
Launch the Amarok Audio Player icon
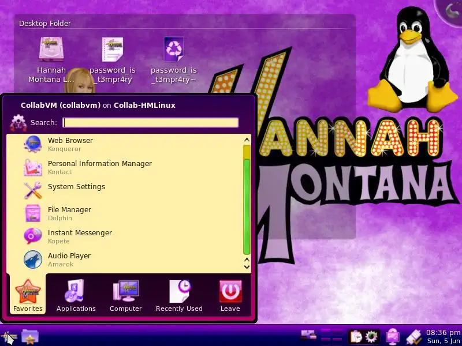point(33,259)
